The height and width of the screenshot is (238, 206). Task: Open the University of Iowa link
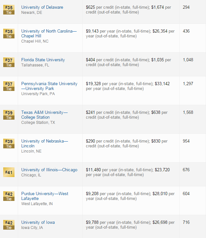click(x=38, y=223)
